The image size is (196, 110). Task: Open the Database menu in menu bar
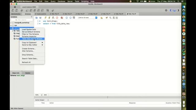click(x=61, y=1)
